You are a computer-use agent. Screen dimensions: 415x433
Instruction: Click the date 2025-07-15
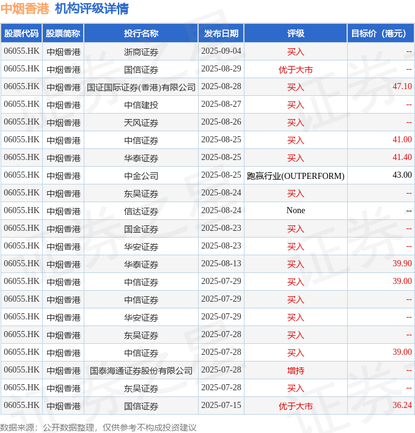(221, 405)
